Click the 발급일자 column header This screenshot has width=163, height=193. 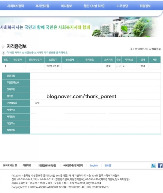click(x=53, y=60)
